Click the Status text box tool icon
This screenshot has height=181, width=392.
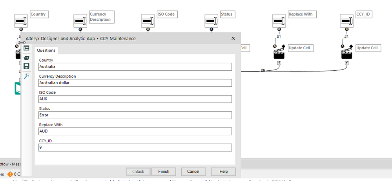(x=211, y=21)
